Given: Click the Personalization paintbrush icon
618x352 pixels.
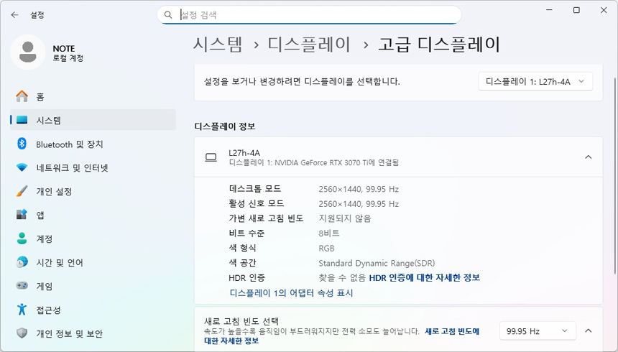Looking at the screenshot, I should [22, 191].
